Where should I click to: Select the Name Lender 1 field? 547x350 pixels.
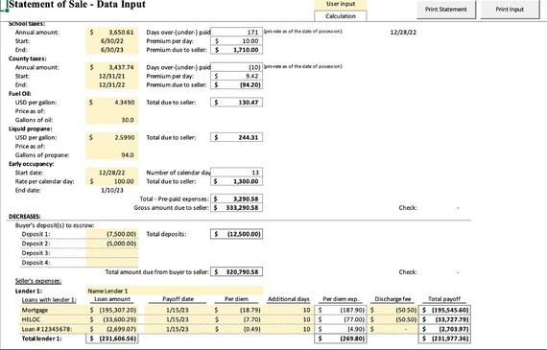pos(174,291)
